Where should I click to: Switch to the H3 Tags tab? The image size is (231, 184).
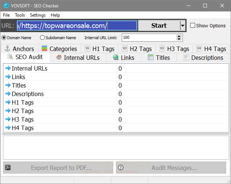click(174, 49)
